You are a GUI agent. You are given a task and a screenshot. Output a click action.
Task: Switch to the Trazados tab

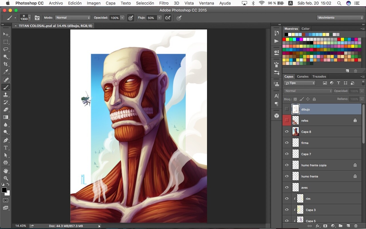(x=319, y=76)
